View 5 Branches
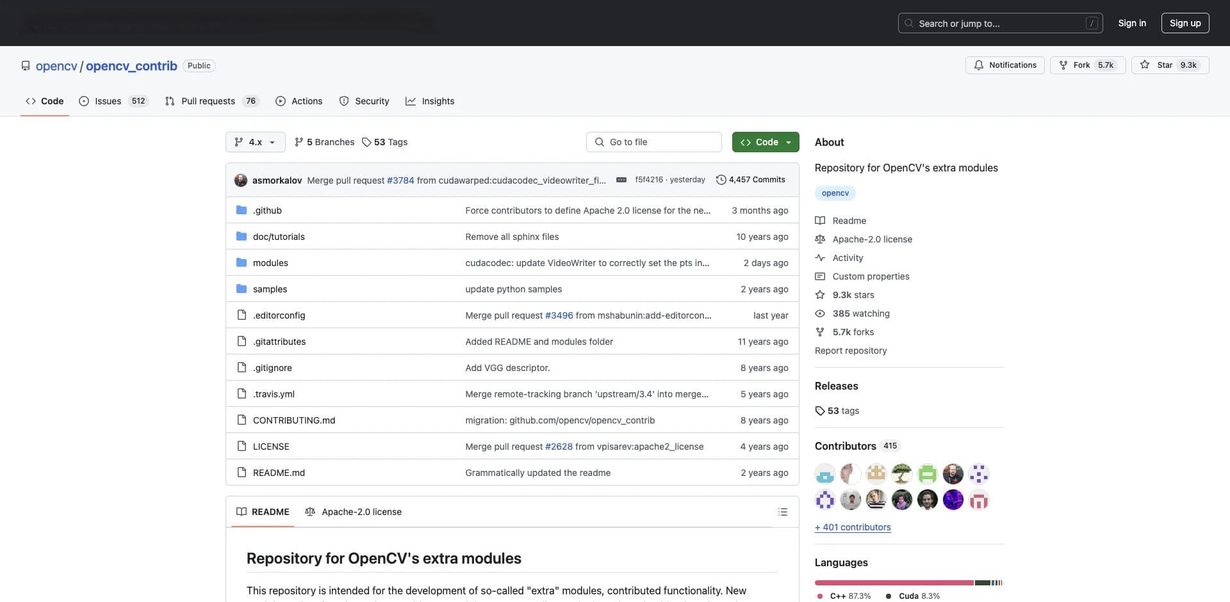Viewport: 1230px width, 602px height. (324, 142)
